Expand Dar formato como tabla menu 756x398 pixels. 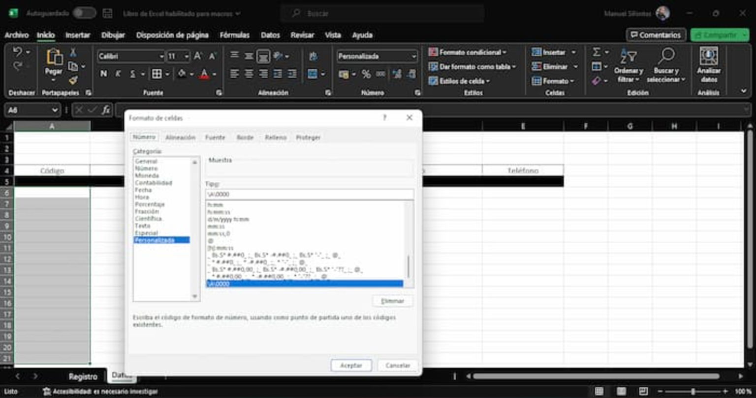472,66
